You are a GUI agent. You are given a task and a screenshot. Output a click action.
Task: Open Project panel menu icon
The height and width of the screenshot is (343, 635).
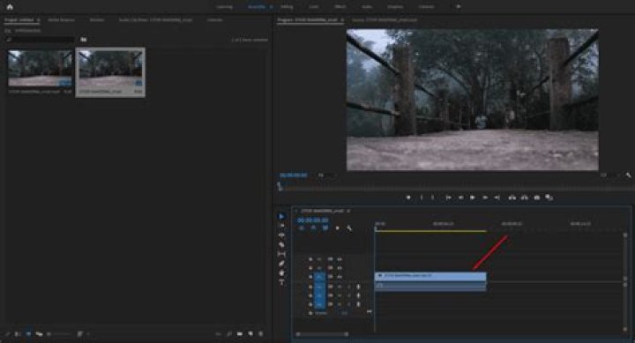point(39,20)
